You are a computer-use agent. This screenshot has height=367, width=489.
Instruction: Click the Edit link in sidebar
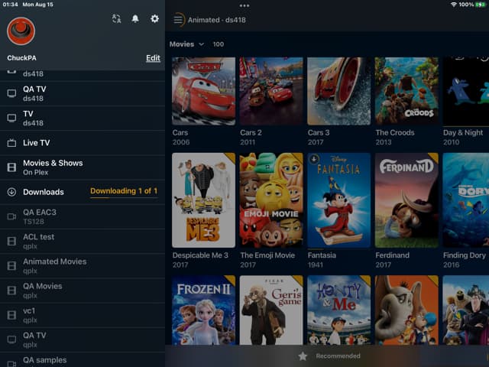click(153, 58)
